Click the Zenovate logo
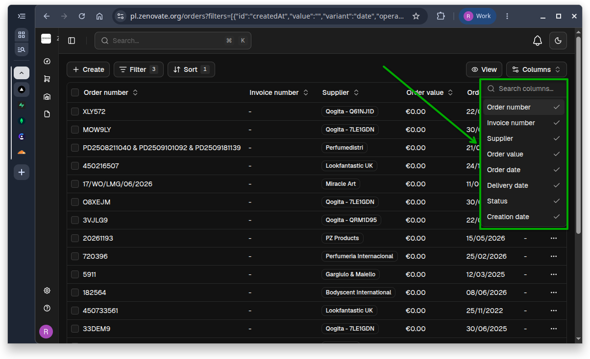This screenshot has width=590, height=359. (46, 39)
